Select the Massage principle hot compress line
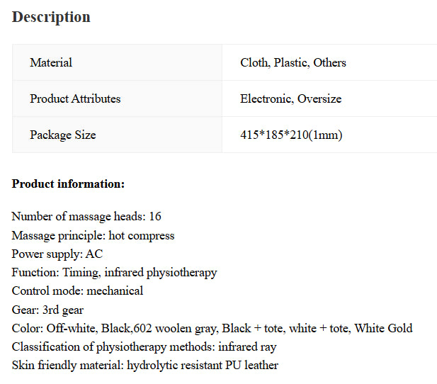 [x=93, y=236]
